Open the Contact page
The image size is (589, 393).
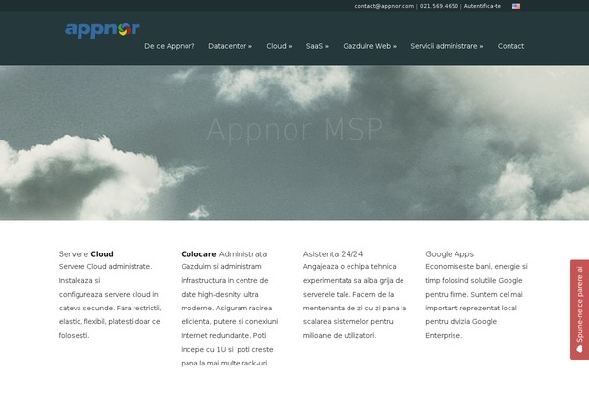coord(510,46)
